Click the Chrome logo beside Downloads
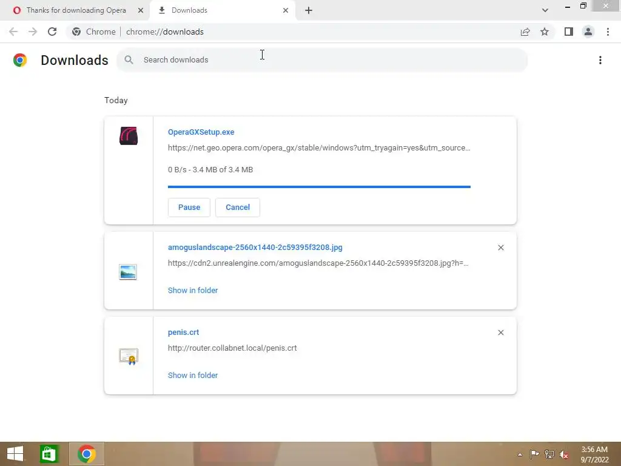The height and width of the screenshot is (466, 621). coord(20,60)
